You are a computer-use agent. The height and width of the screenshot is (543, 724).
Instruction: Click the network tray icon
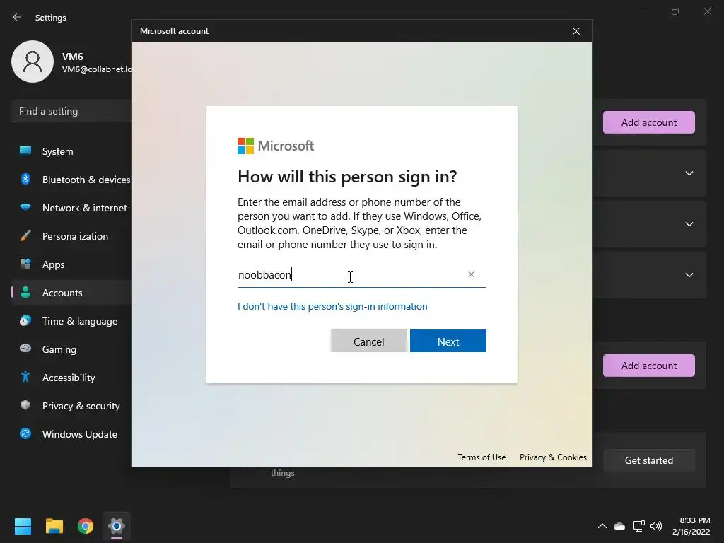(638, 526)
